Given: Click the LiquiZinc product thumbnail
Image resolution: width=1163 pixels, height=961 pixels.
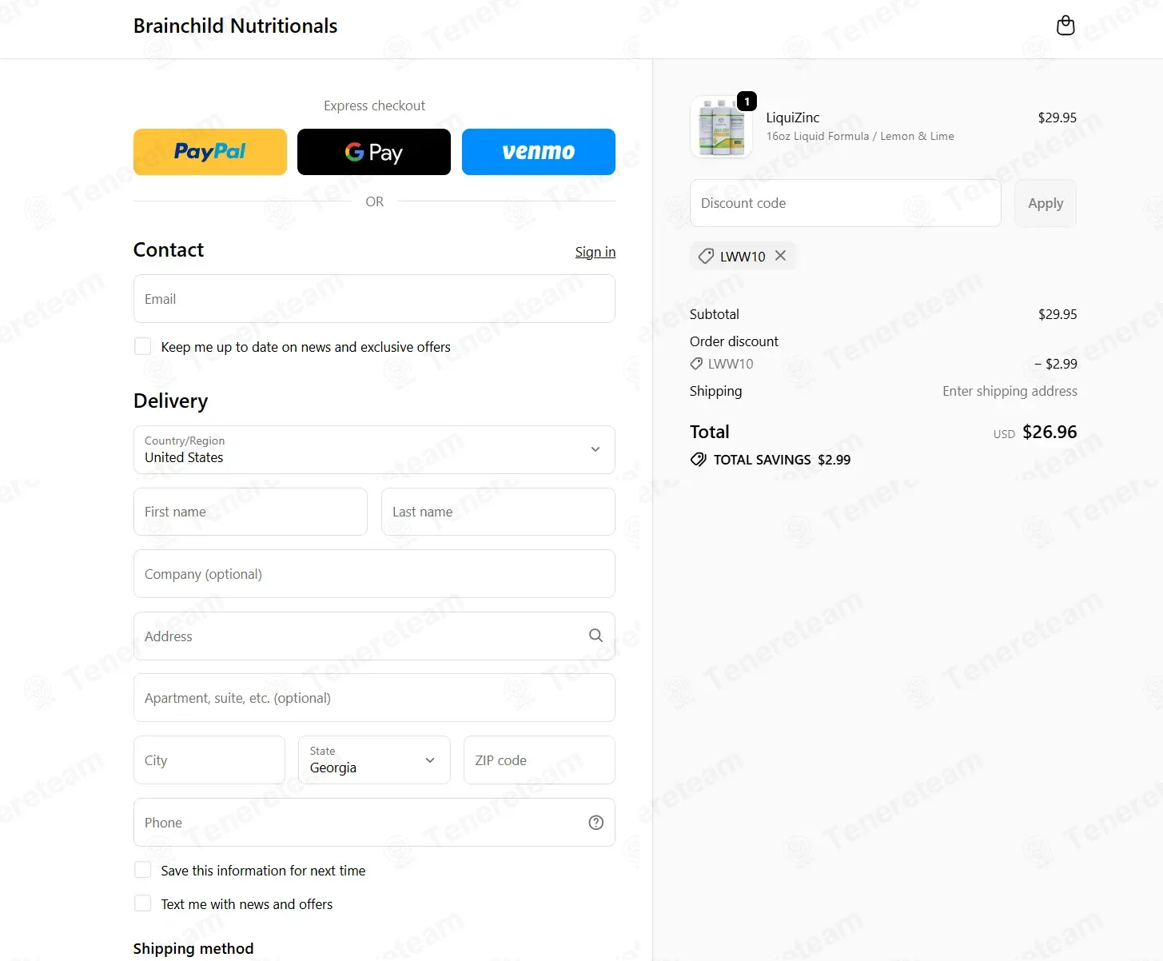Looking at the screenshot, I should (721, 126).
